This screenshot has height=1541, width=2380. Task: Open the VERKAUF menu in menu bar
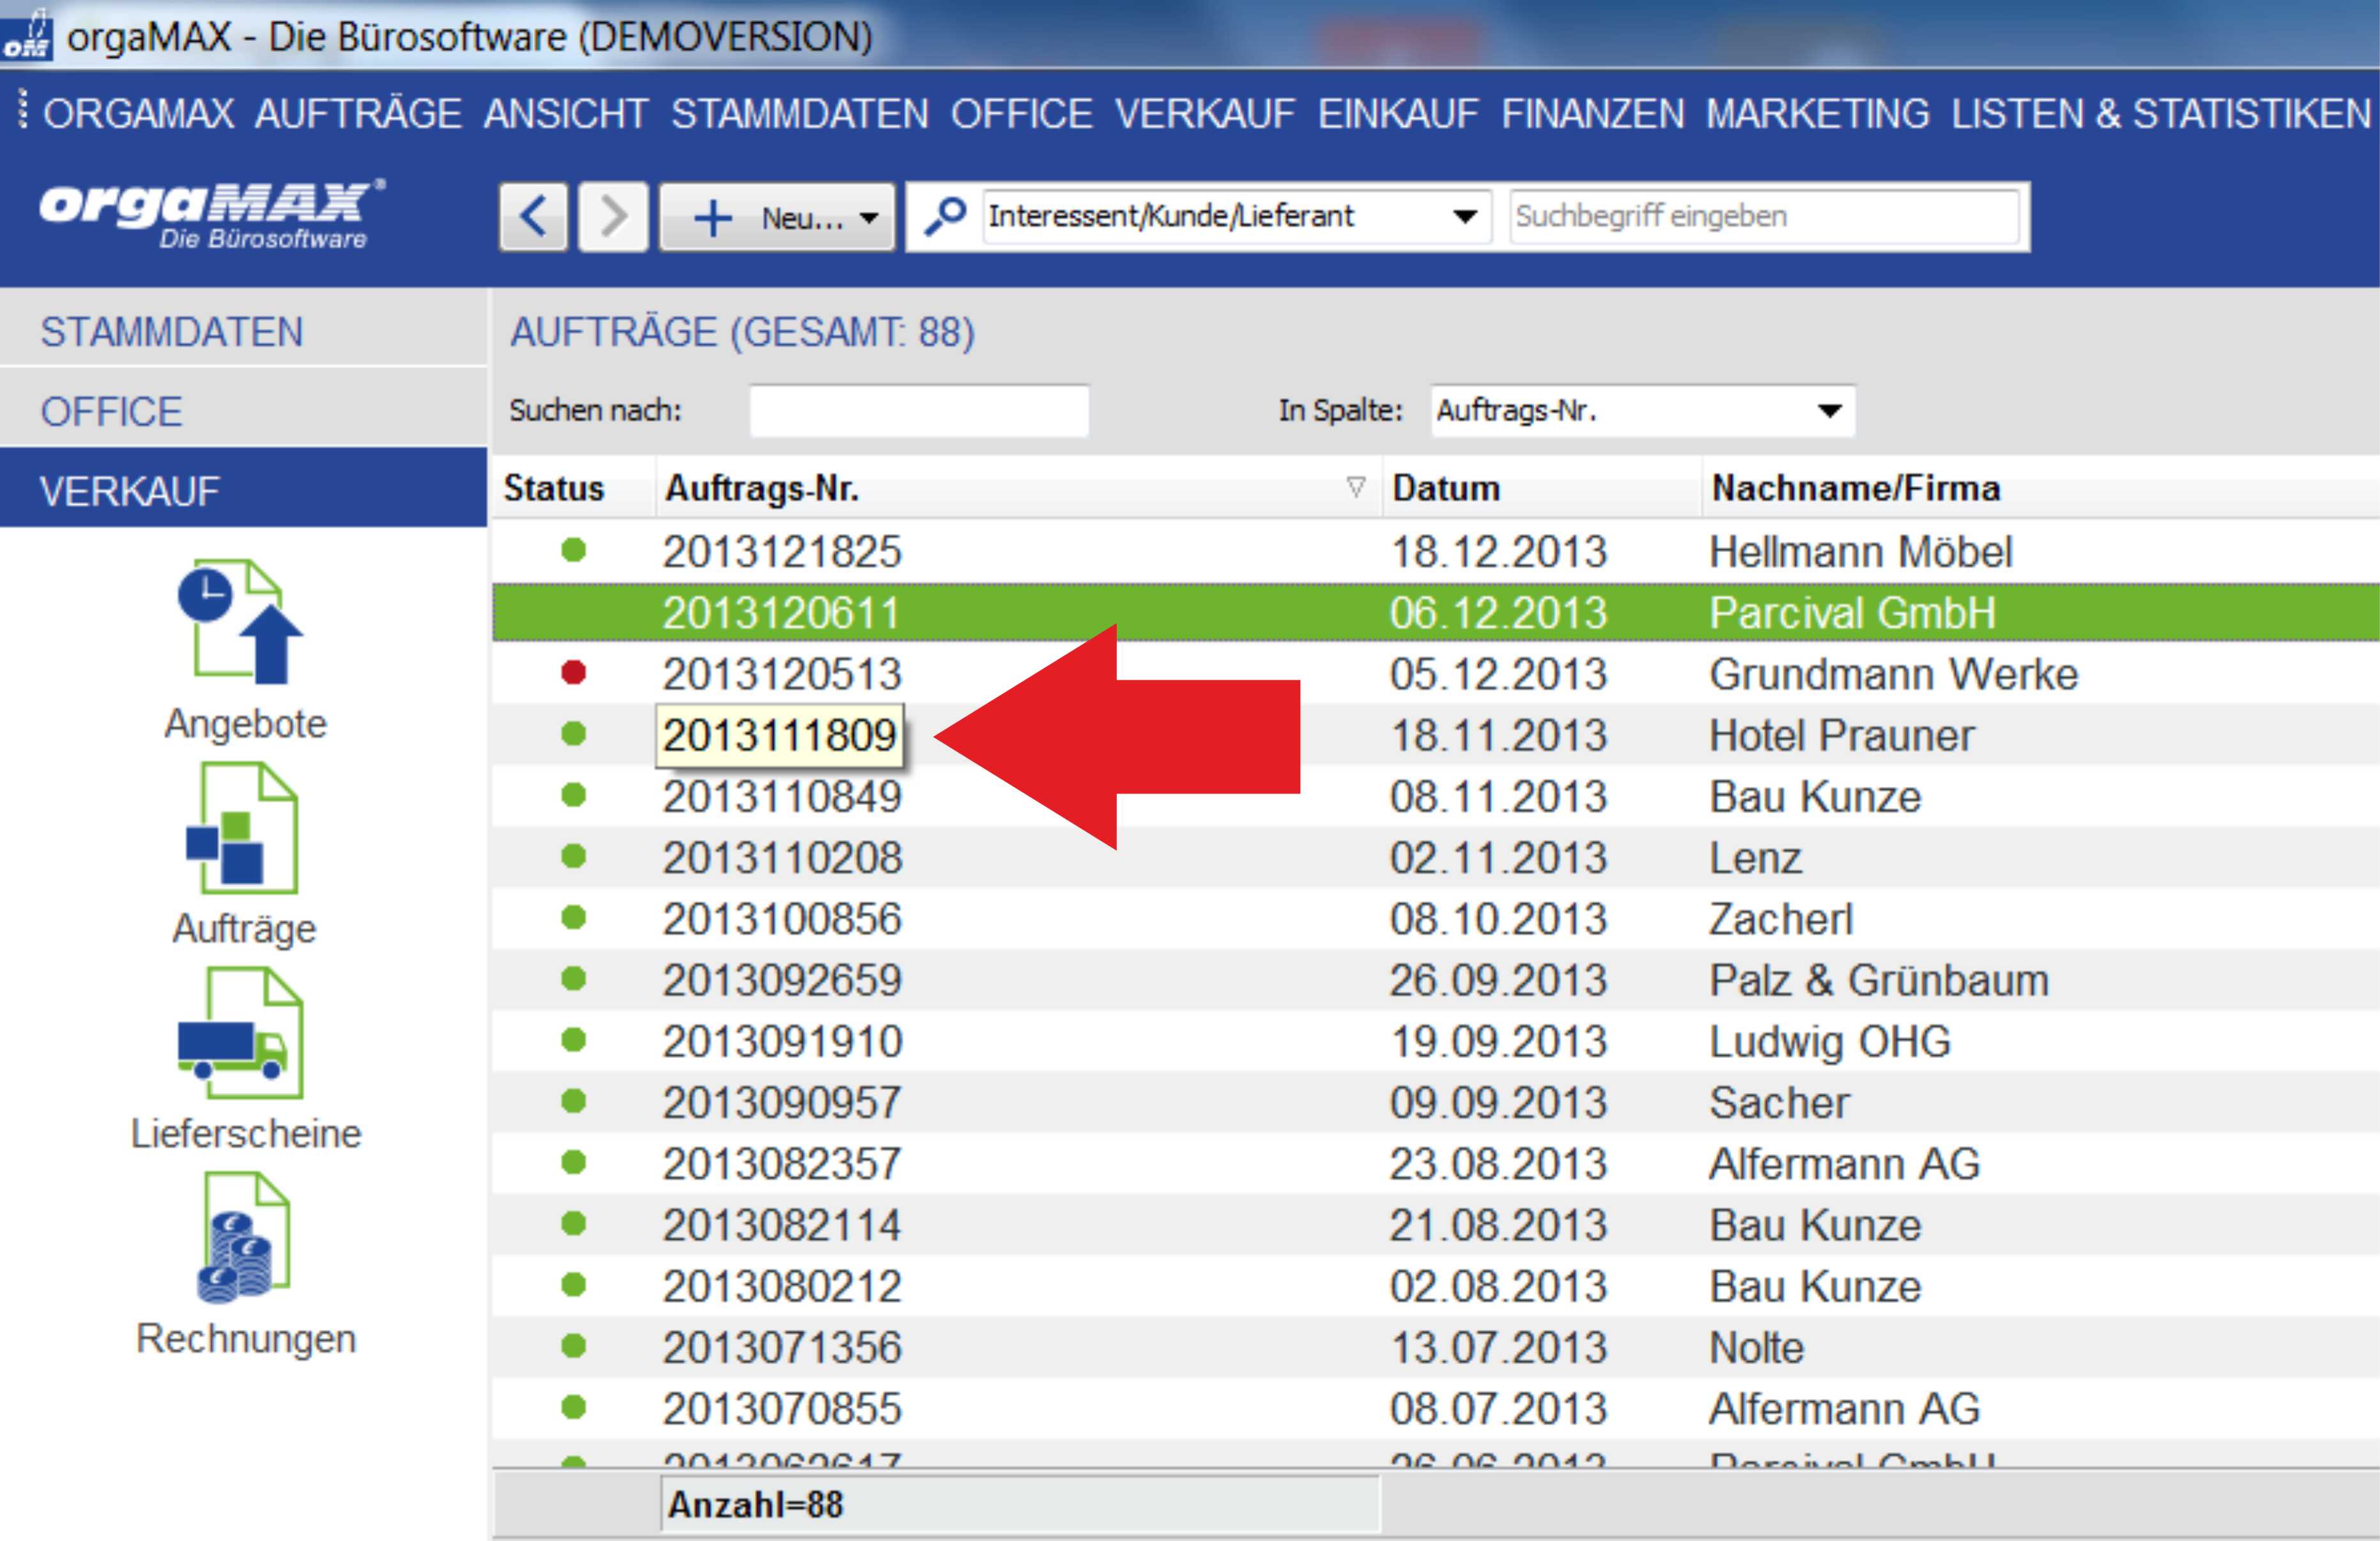pos(1205,114)
